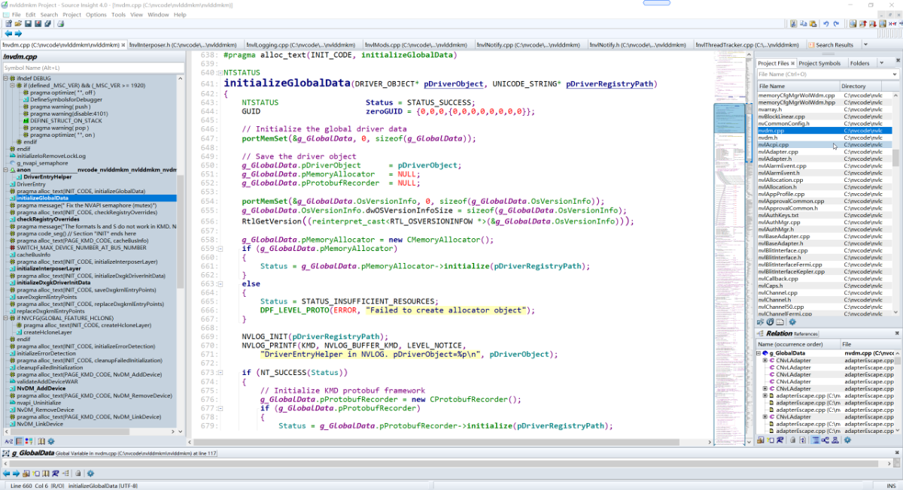Click the Search Forward red down-arrow icon

click(x=872, y=24)
